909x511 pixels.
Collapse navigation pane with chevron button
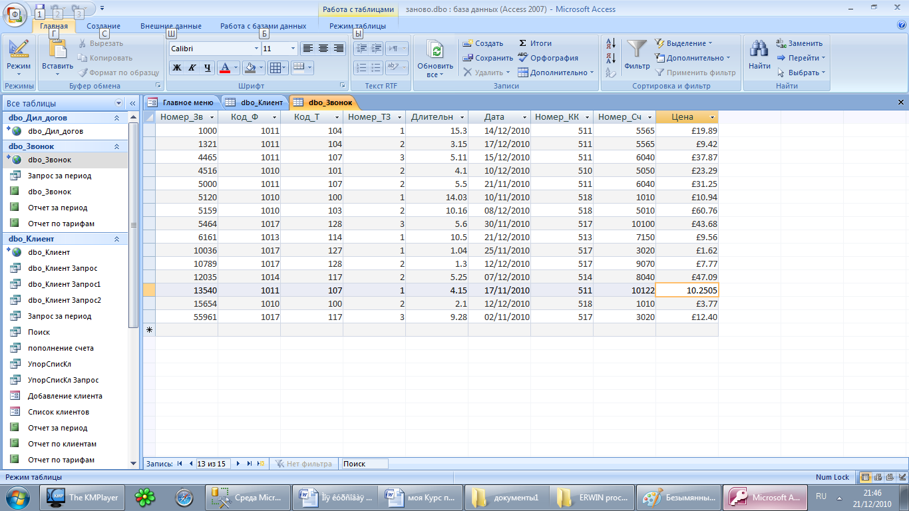click(x=132, y=103)
